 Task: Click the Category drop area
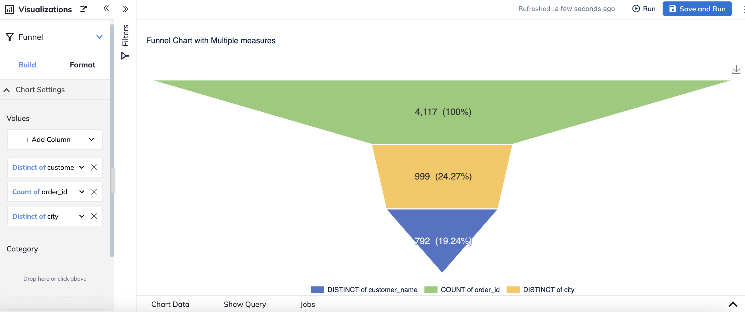(x=55, y=279)
